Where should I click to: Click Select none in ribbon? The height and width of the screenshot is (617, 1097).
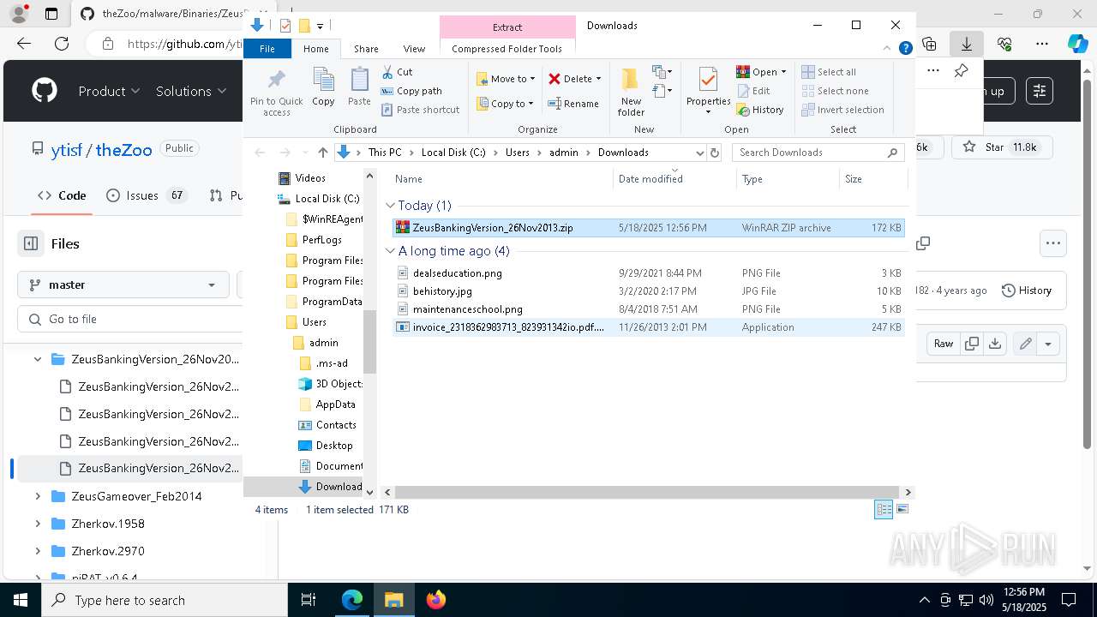(x=836, y=91)
